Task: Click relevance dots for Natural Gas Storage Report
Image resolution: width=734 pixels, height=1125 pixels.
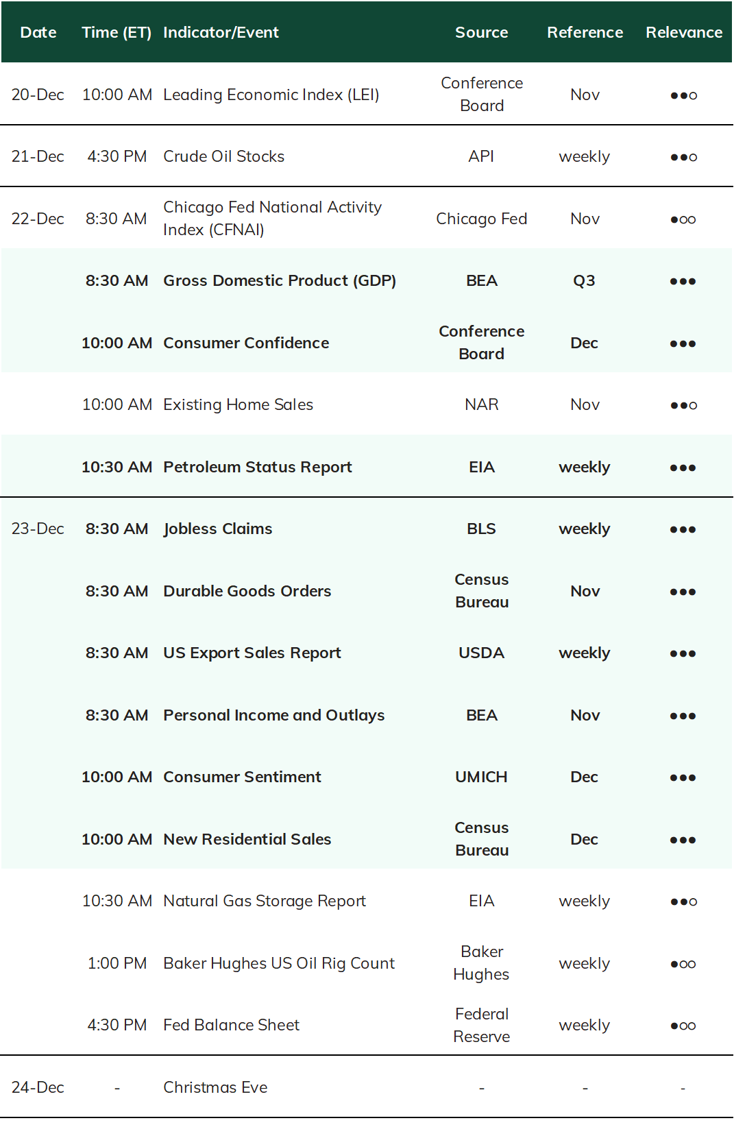Action: click(683, 902)
